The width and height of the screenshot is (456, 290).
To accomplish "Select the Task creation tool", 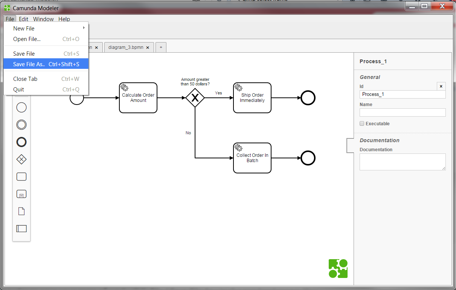I will tap(21, 176).
